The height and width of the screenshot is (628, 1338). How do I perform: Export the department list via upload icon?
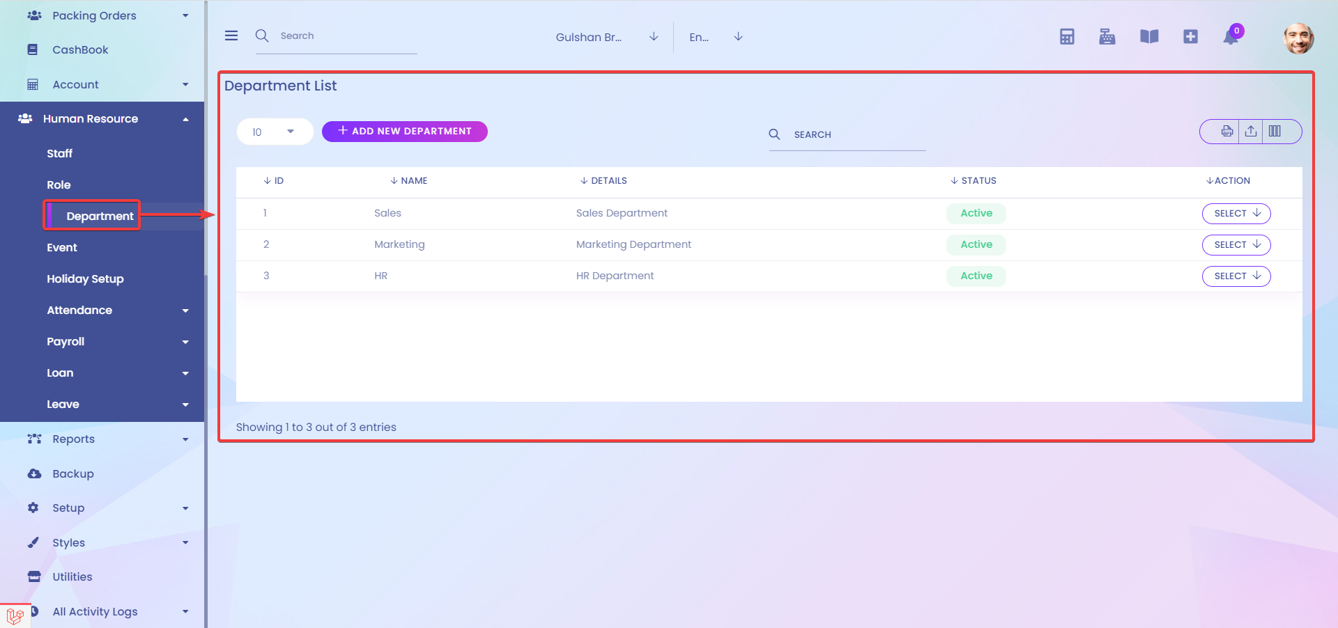pos(1251,131)
